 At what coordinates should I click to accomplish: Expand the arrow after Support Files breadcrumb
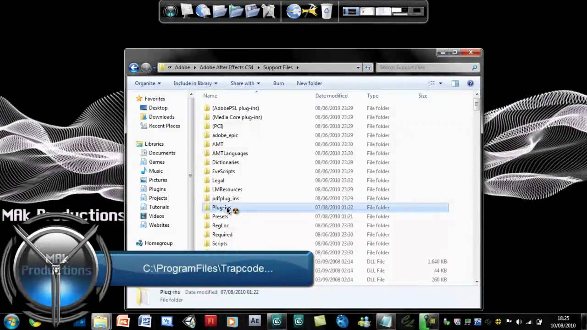pos(297,67)
